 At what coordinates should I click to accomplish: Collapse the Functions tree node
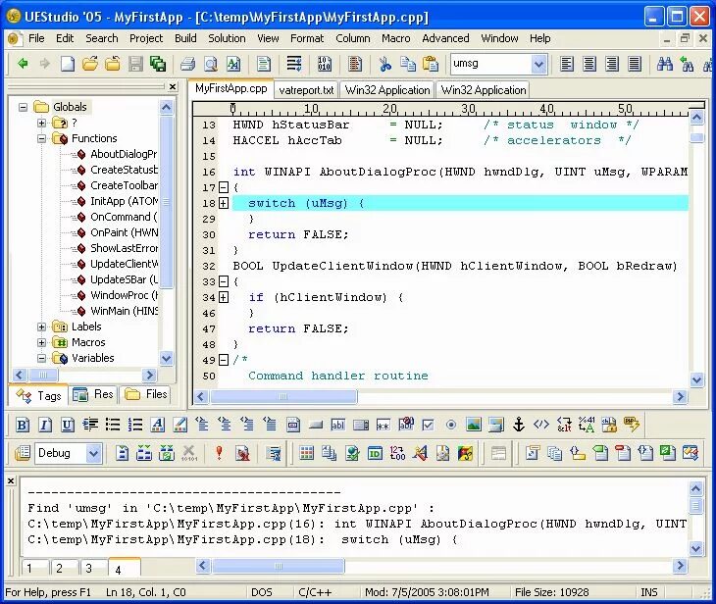[41, 138]
